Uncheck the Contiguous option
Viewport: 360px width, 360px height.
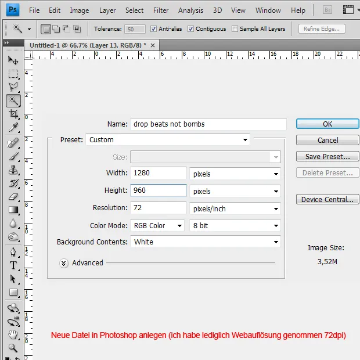191,29
